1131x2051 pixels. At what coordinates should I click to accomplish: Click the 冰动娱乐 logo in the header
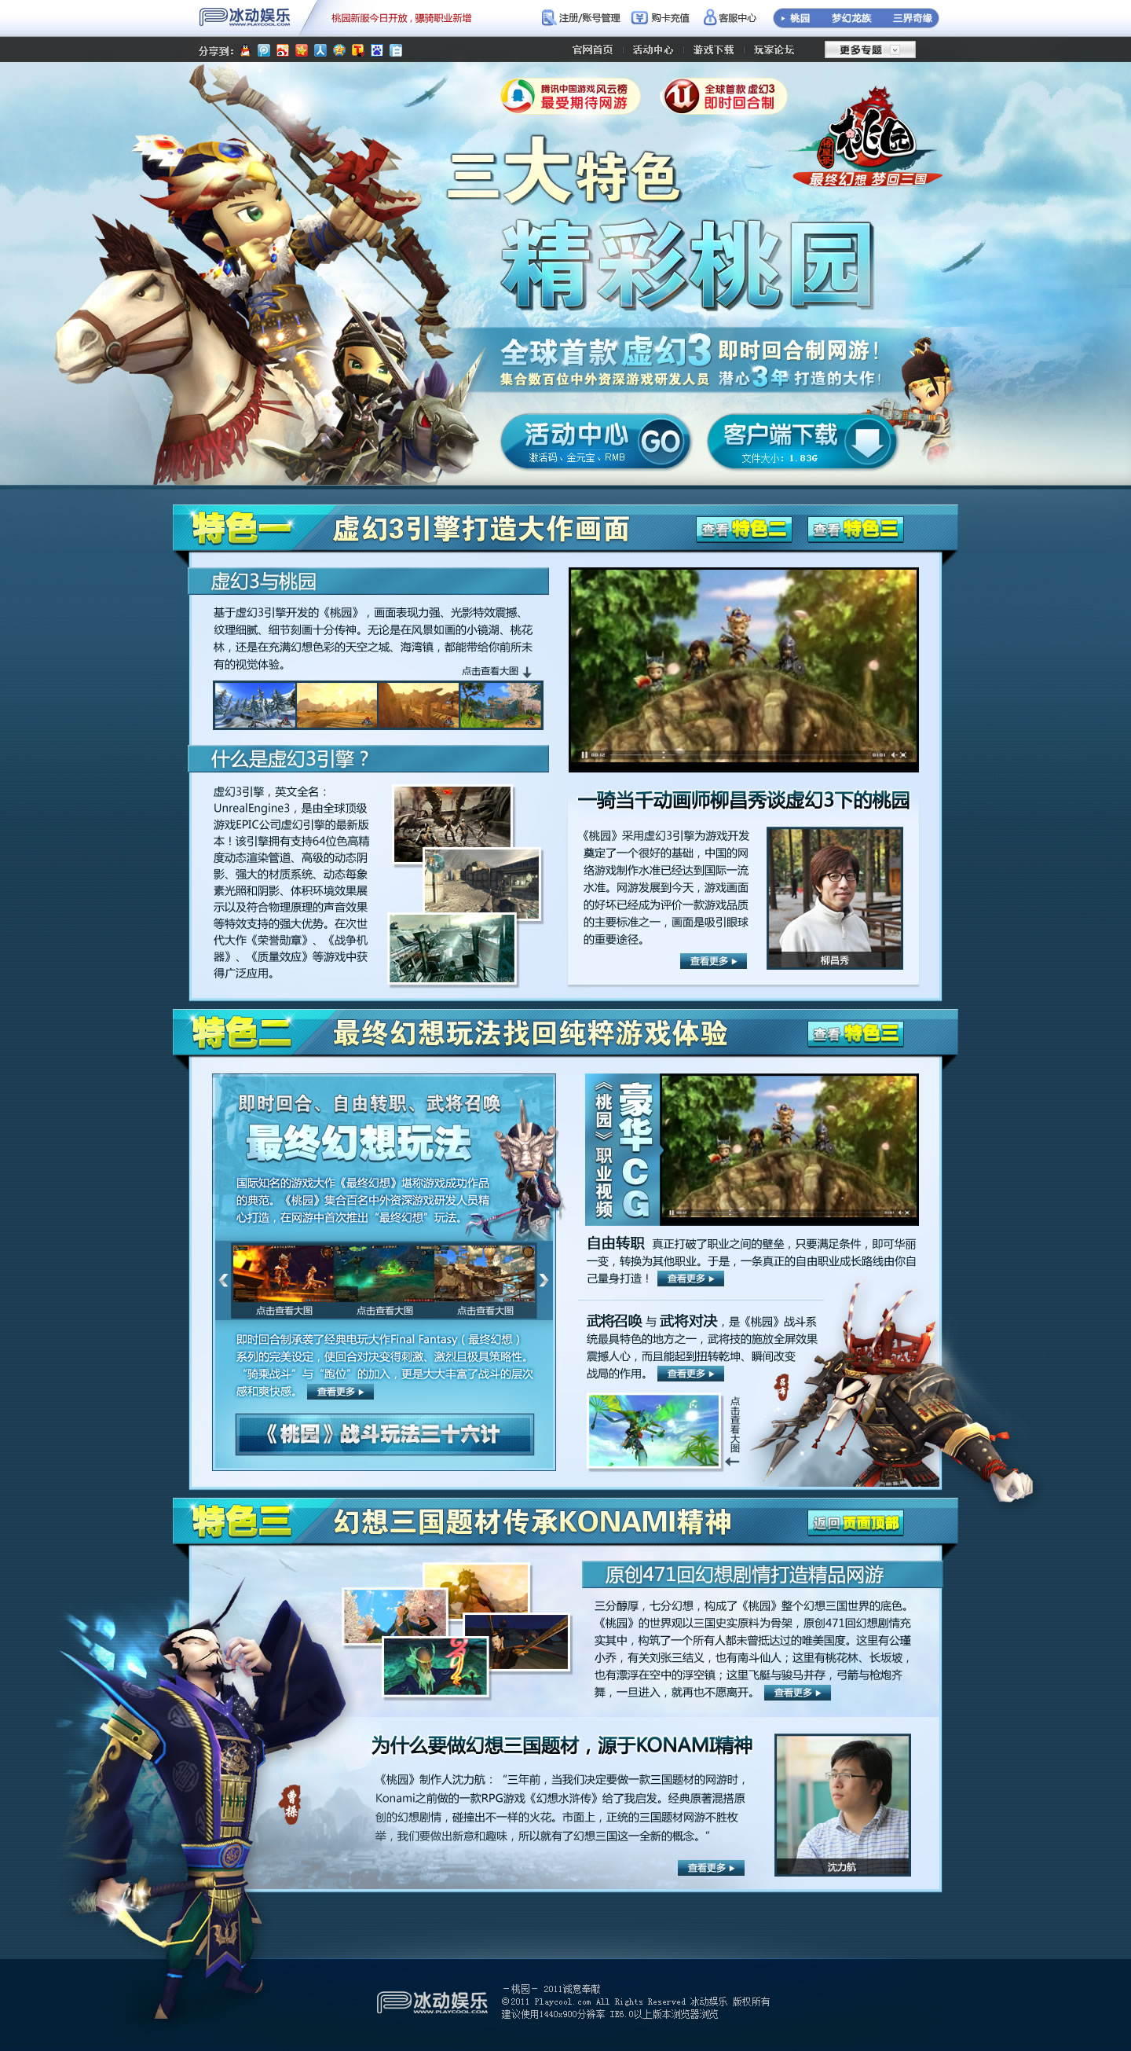245,17
